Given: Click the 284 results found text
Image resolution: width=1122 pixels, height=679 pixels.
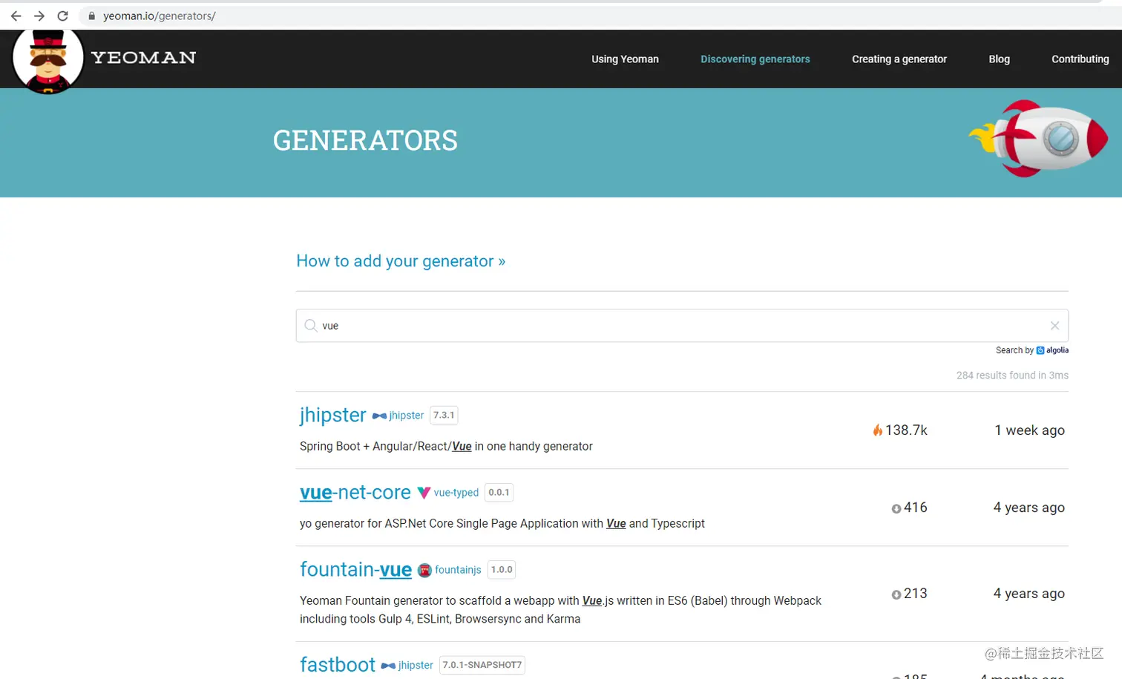Looking at the screenshot, I should pos(1012,375).
